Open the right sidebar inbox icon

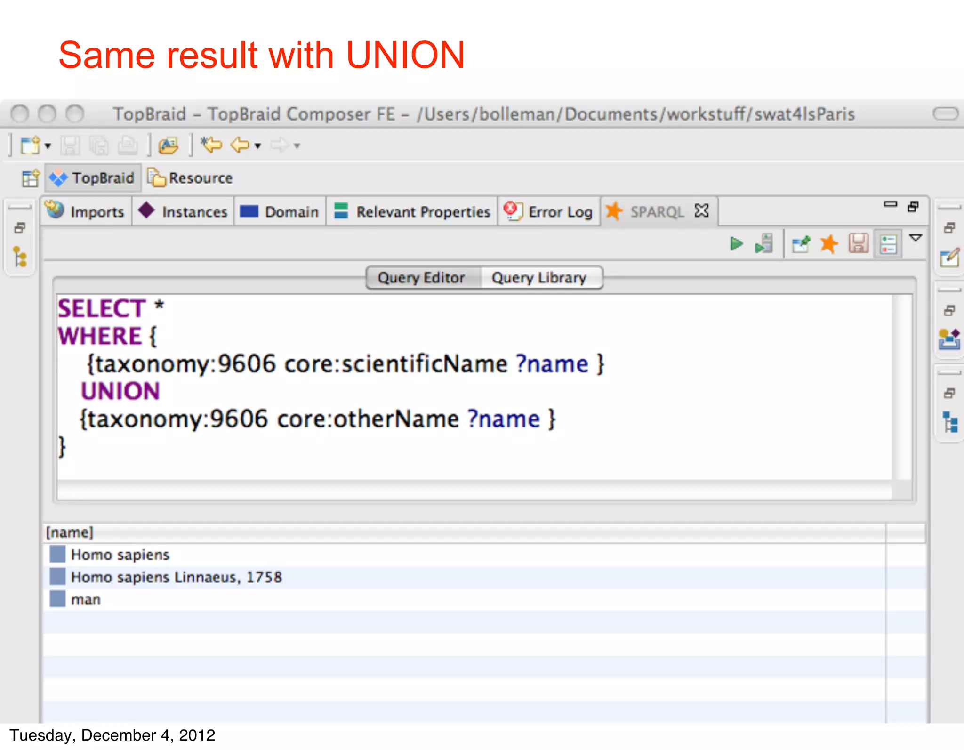(x=949, y=339)
